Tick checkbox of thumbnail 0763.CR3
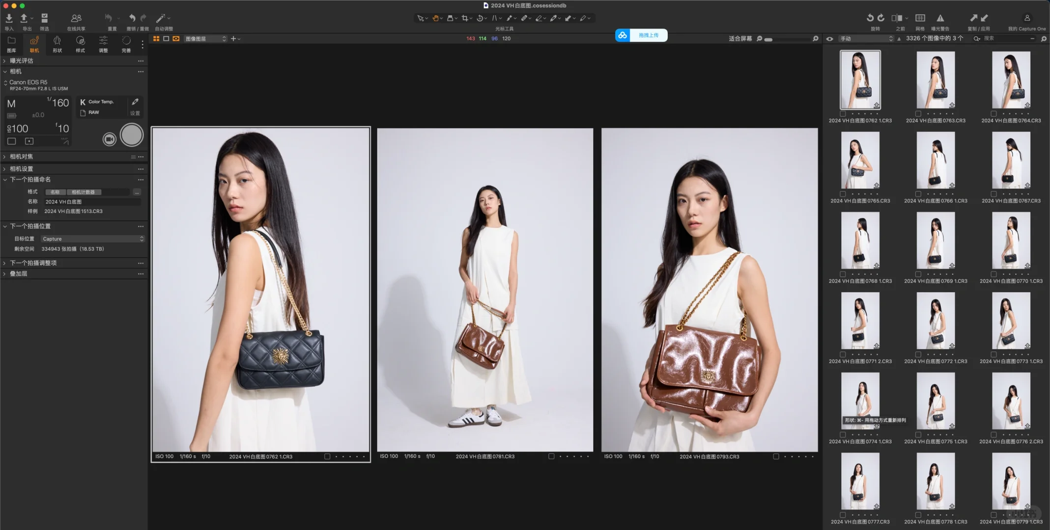Image resolution: width=1050 pixels, height=530 pixels. pos(918,113)
